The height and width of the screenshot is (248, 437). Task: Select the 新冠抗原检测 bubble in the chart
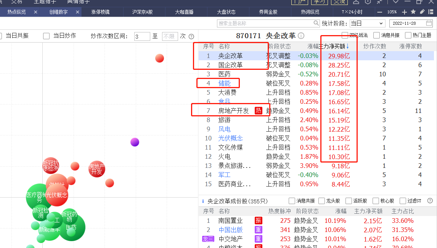[50, 166]
